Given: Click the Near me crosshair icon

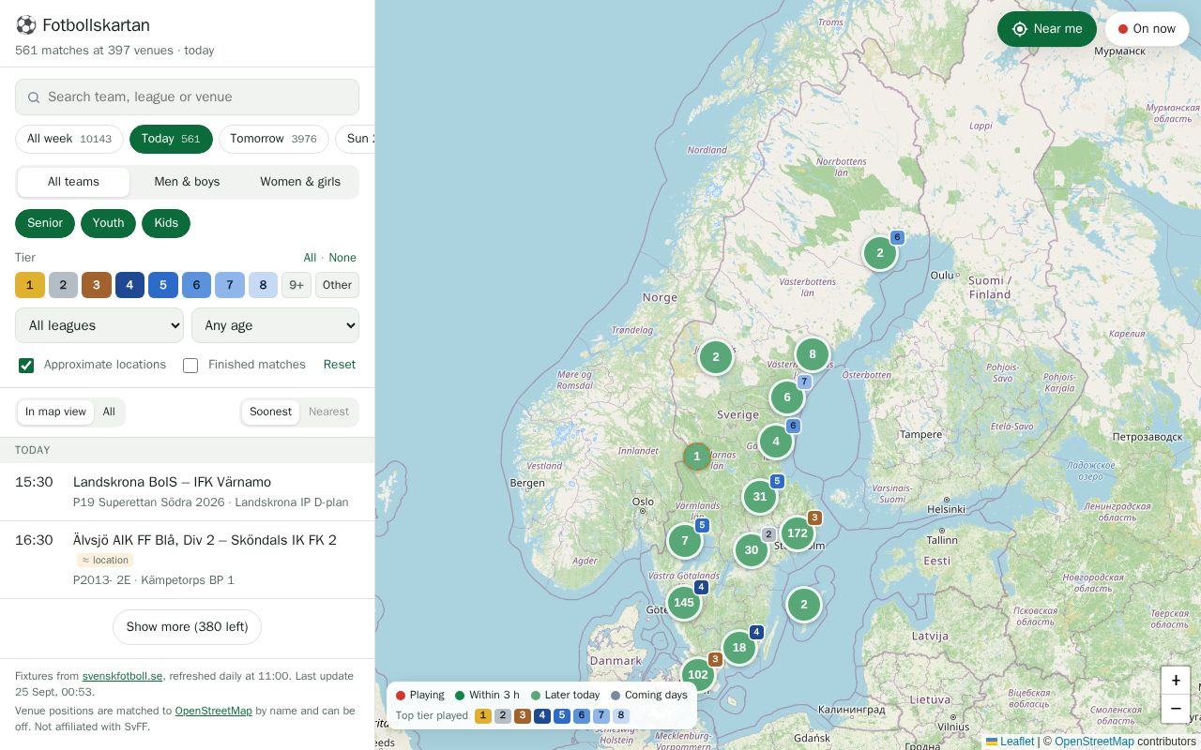Looking at the screenshot, I should [x=1020, y=29].
